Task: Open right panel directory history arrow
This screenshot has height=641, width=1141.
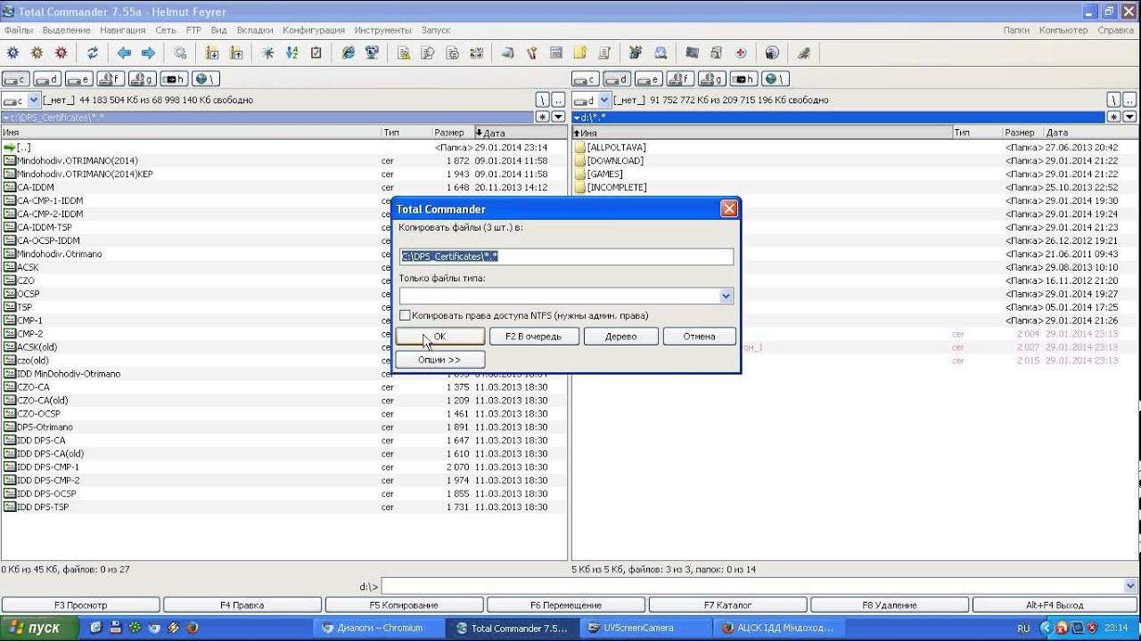Action: (1130, 117)
